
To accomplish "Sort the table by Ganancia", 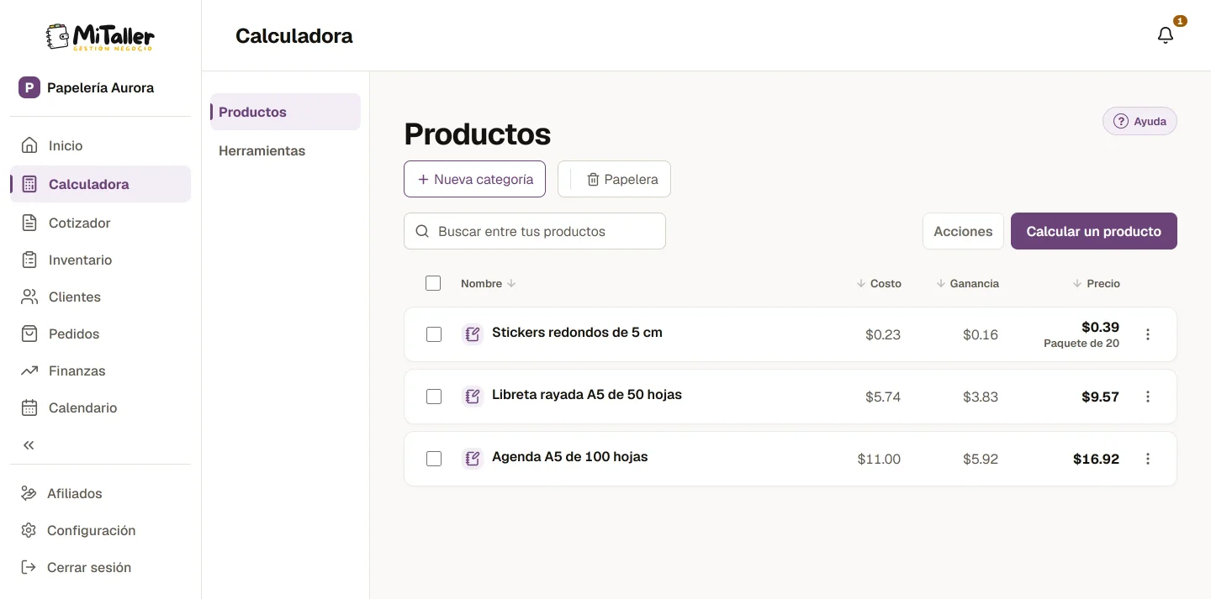I will pyautogui.click(x=967, y=283).
